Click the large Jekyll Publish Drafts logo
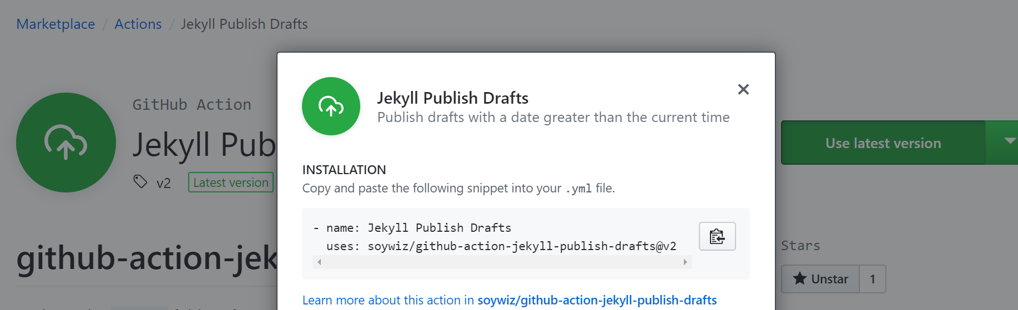This screenshot has width=1018, height=310. pos(66,143)
